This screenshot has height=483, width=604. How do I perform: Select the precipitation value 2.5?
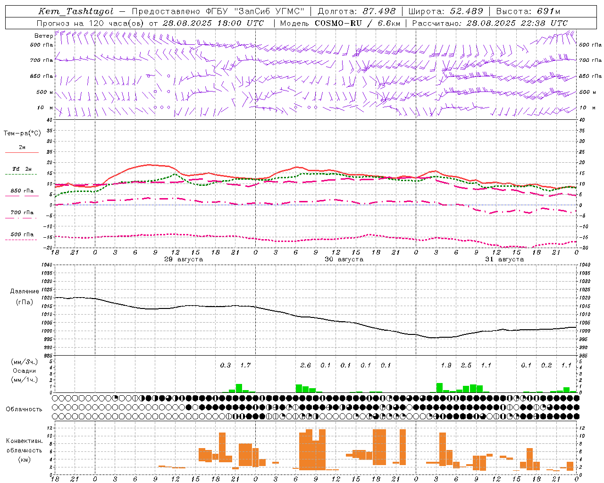tap(466, 366)
